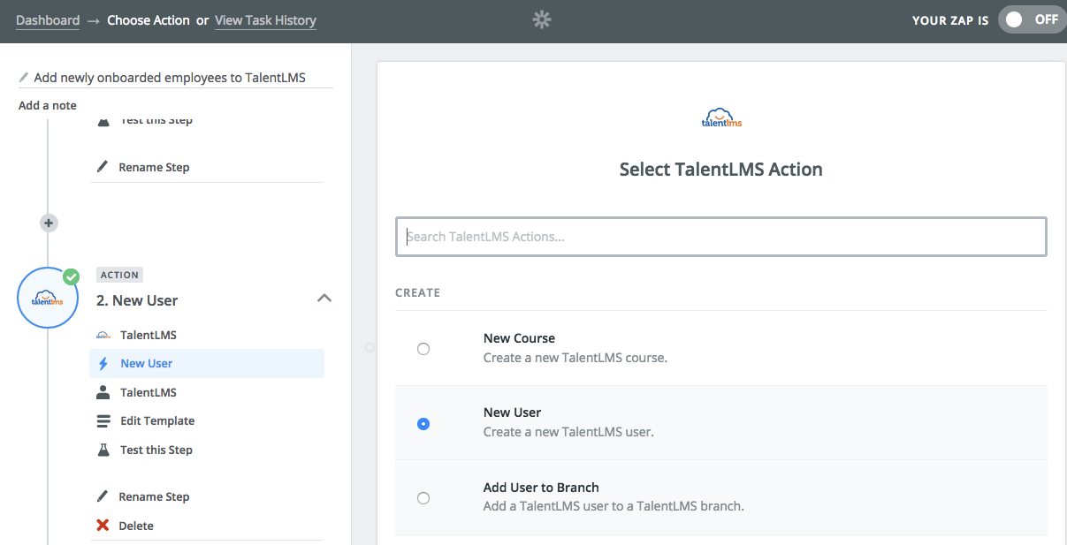
Task: Click the person account icon
Action: coord(103,392)
